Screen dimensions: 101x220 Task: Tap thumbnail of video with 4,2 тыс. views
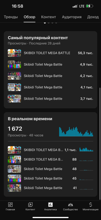(x=15, y=76)
